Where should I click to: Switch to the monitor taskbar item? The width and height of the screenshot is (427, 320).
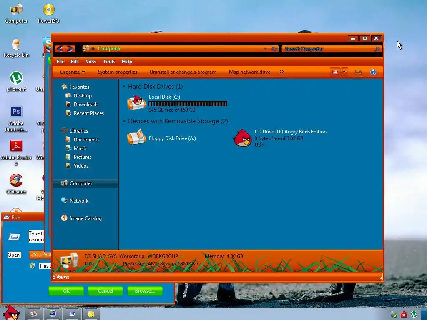pyautogui.click(x=53, y=314)
